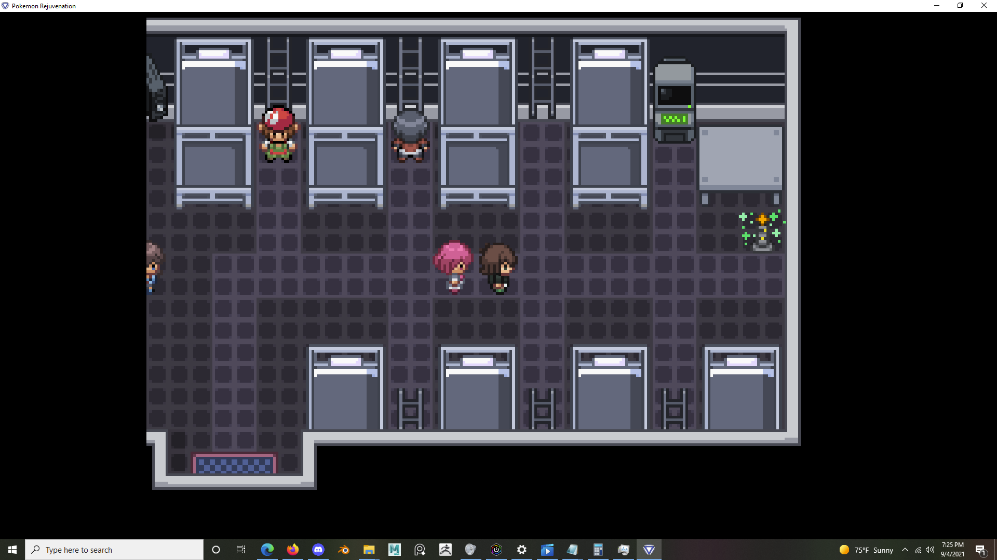The height and width of the screenshot is (560, 997).
Task: Click the NPC at the room's left edge
Action: [x=154, y=267]
